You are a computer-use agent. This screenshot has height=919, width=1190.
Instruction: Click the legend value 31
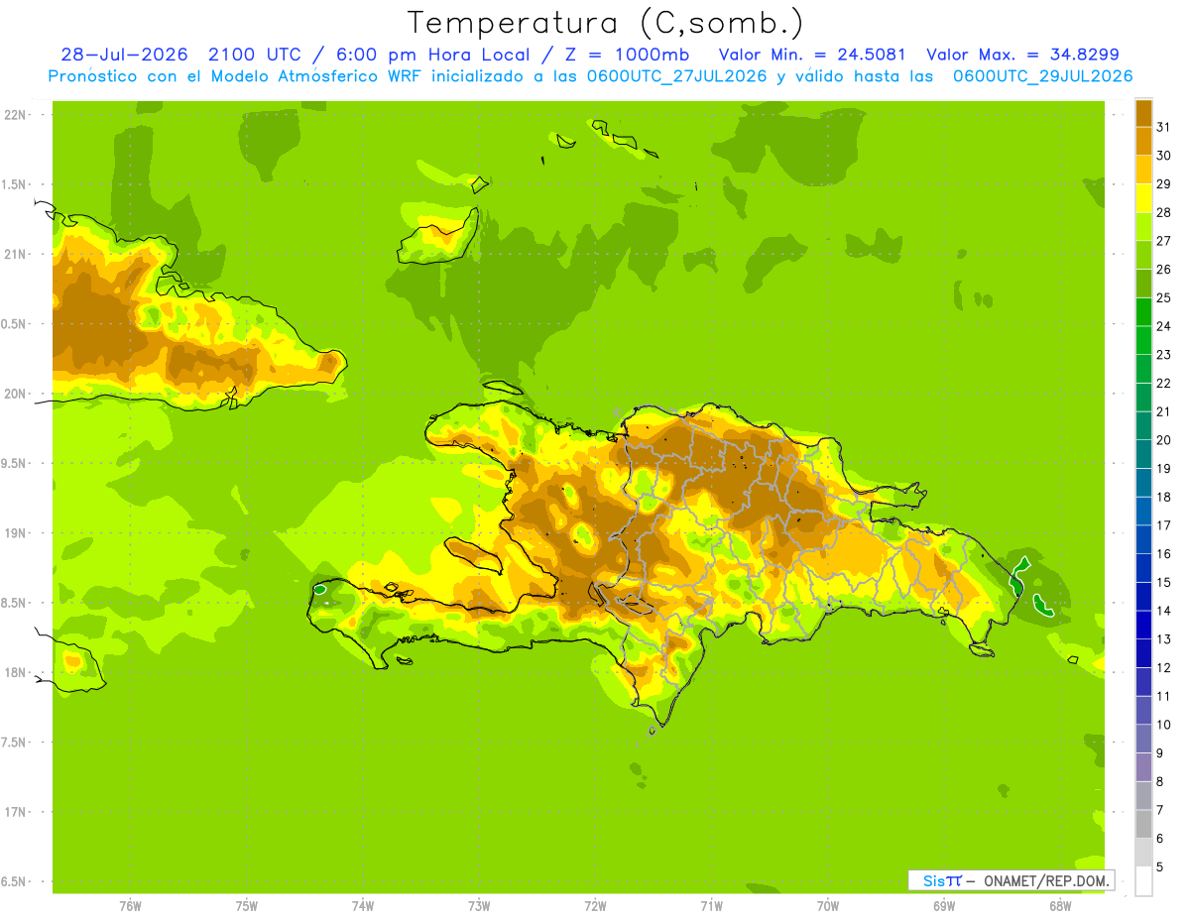click(x=1163, y=127)
